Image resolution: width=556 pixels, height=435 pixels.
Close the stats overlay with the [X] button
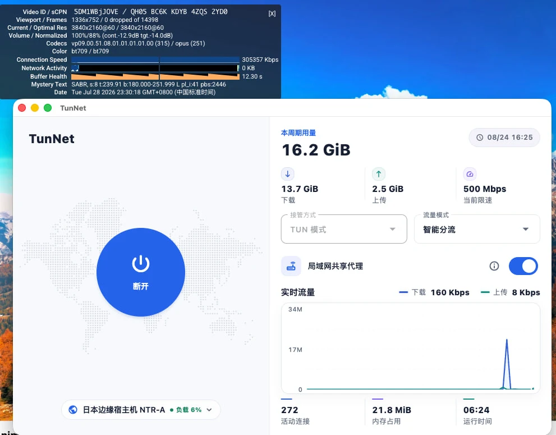[x=272, y=13]
